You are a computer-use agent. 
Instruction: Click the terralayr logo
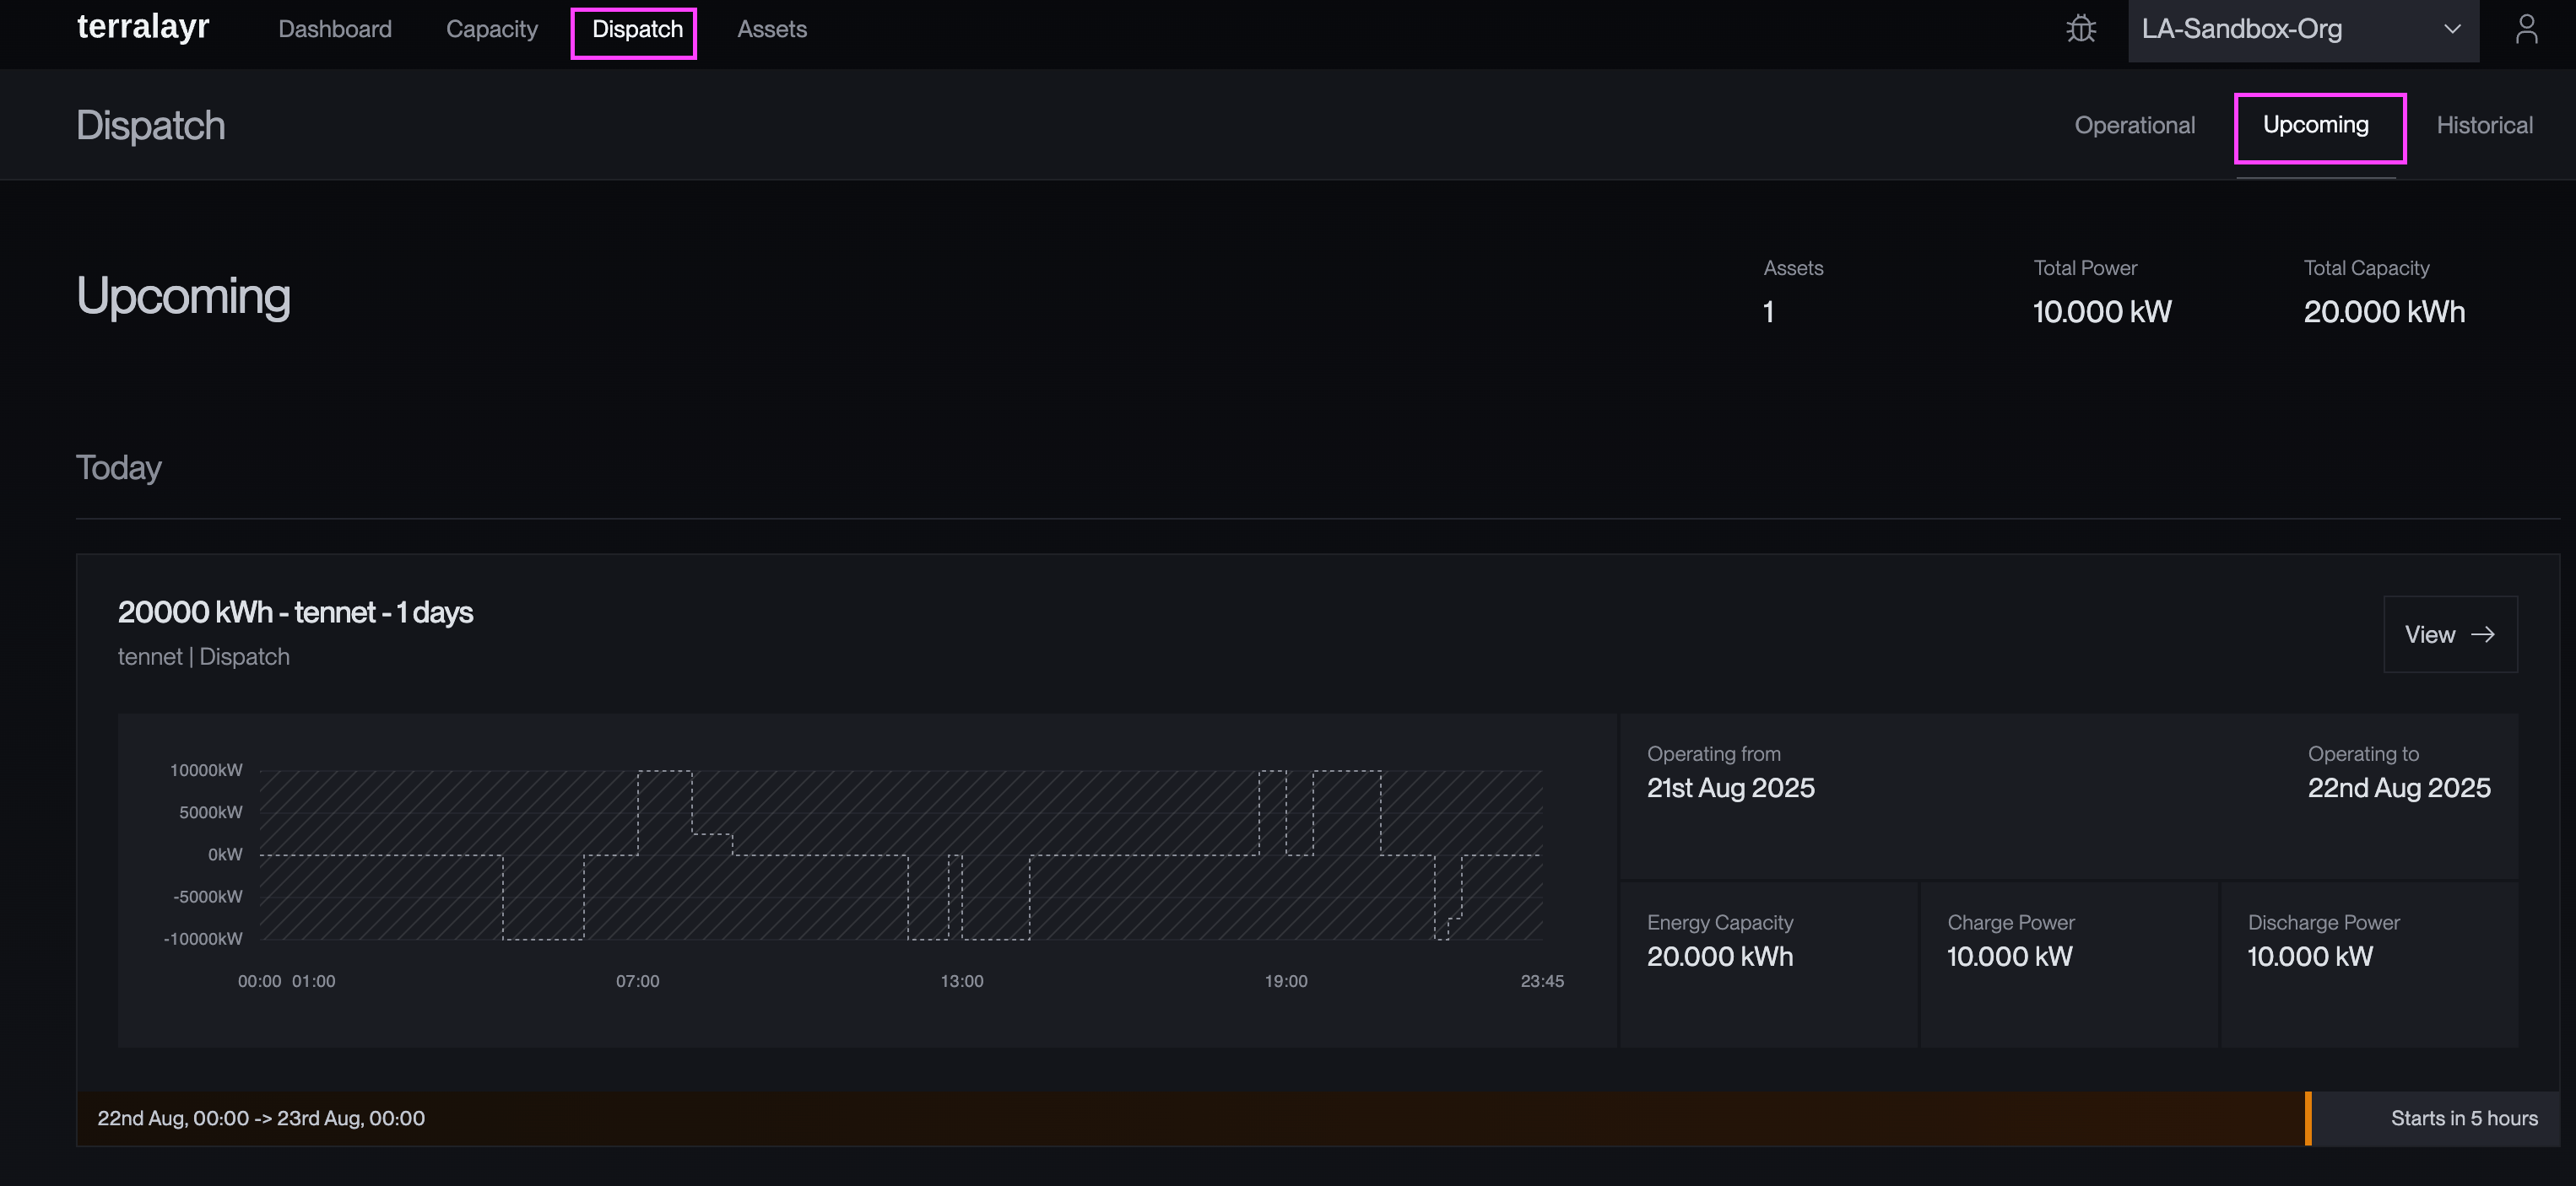(143, 27)
